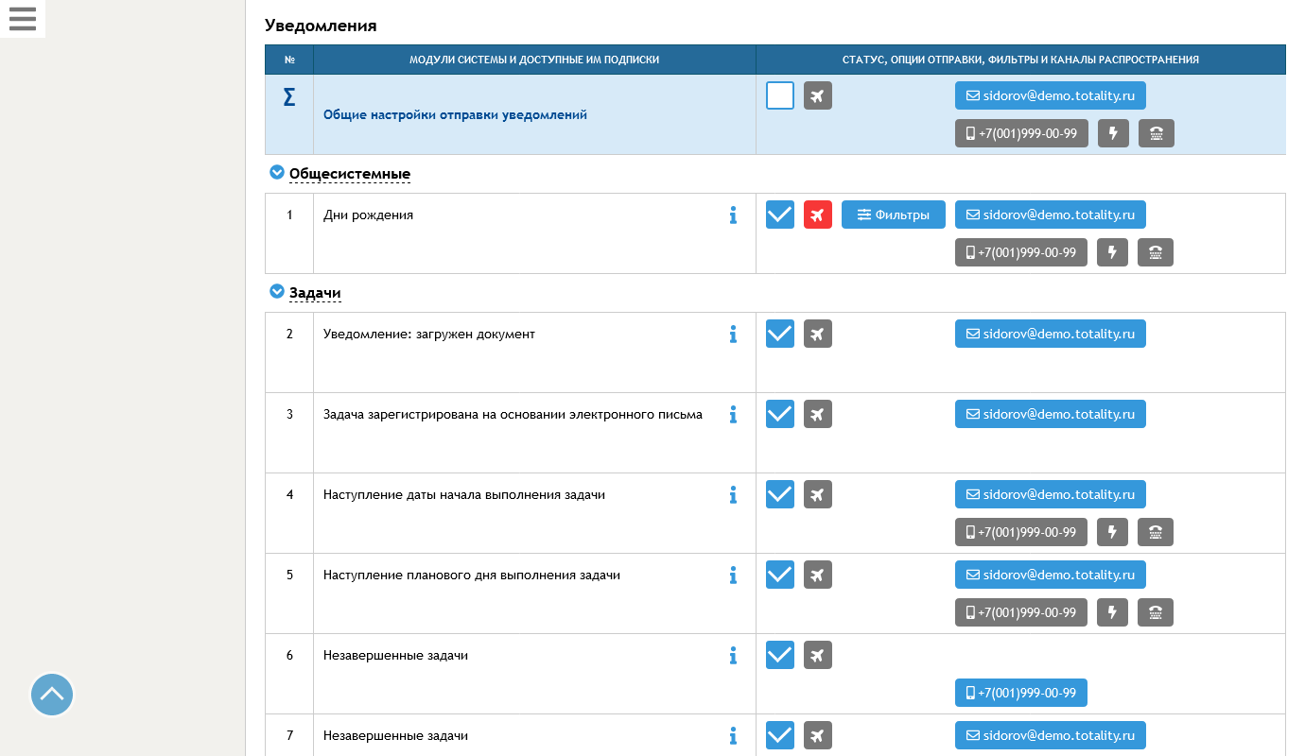Click email button in general settings row
Image resolution: width=1305 pixels, height=756 pixels.
(1051, 95)
